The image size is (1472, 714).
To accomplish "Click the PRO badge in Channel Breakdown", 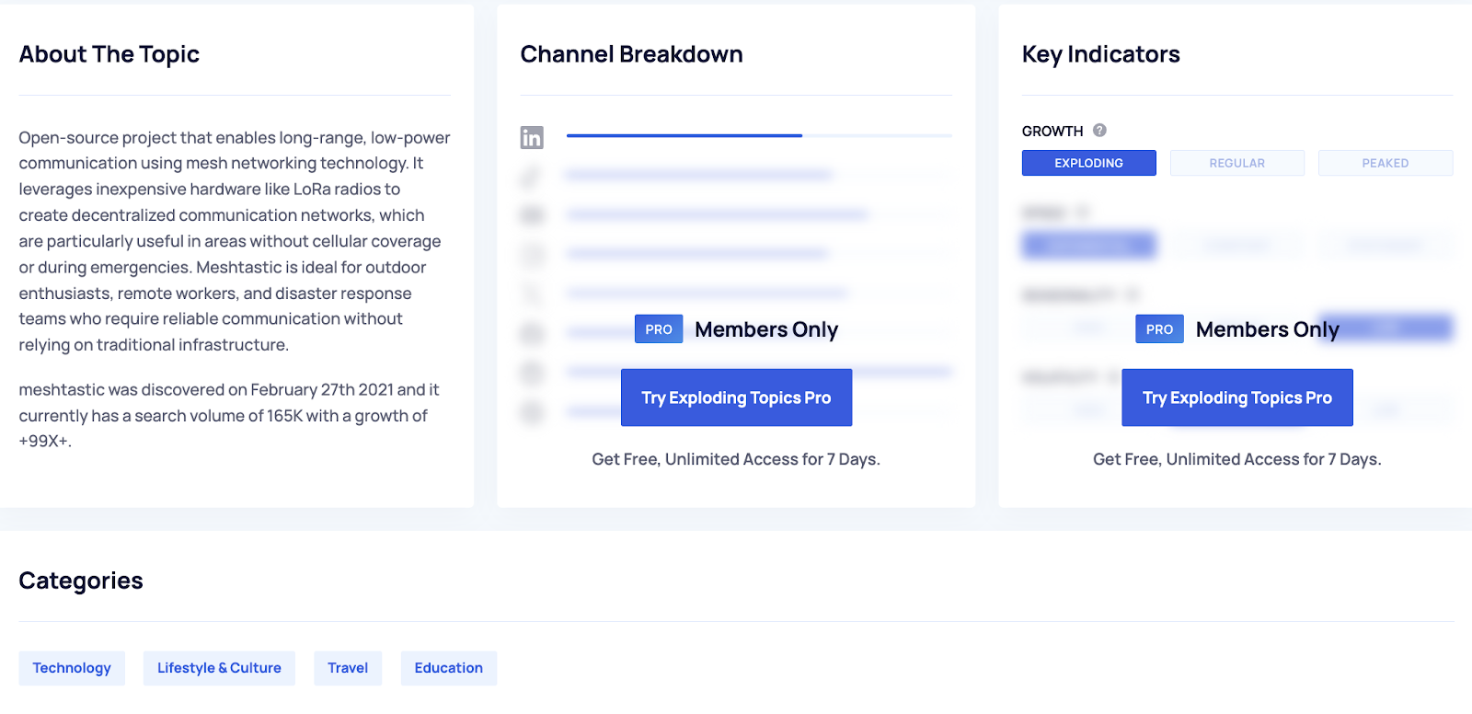I will (x=659, y=329).
